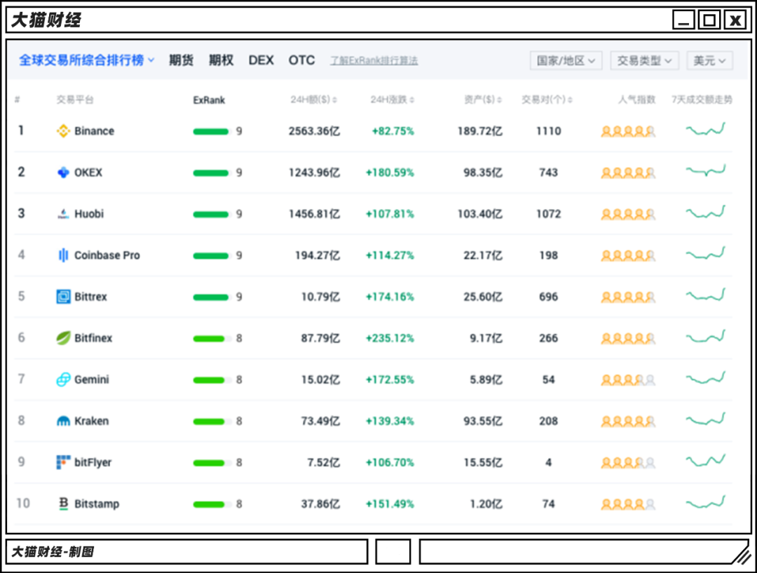The width and height of the screenshot is (757, 573).
Task: Click the Bittrex logo icon
Action: tap(63, 297)
